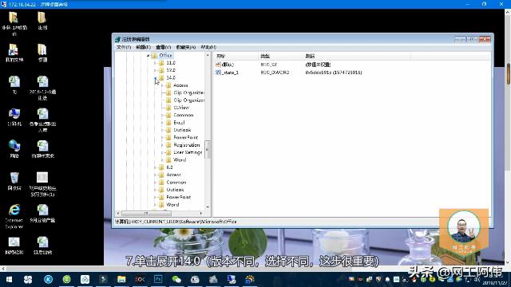Image resolution: width=511 pixels, height=287 pixels.
Task: Click the tree pane horizontal scroll-left arrow
Action: click(x=118, y=214)
